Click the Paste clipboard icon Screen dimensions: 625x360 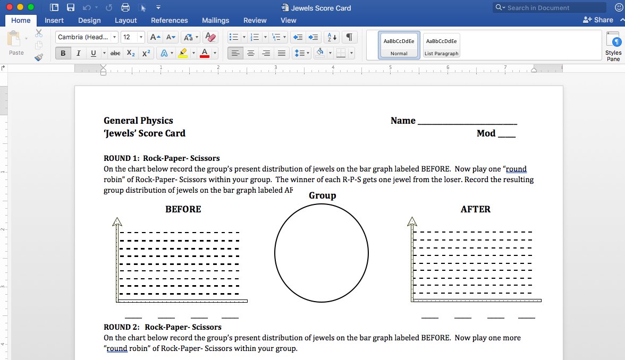pyautogui.click(x=14, y=39)
